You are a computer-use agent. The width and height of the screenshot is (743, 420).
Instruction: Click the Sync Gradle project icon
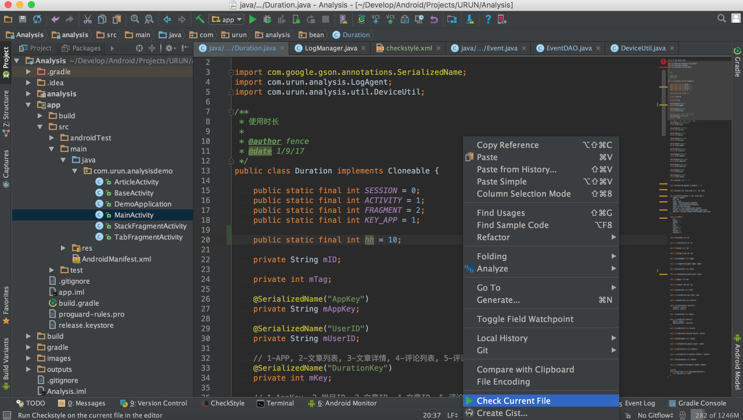tap(361, 19)
